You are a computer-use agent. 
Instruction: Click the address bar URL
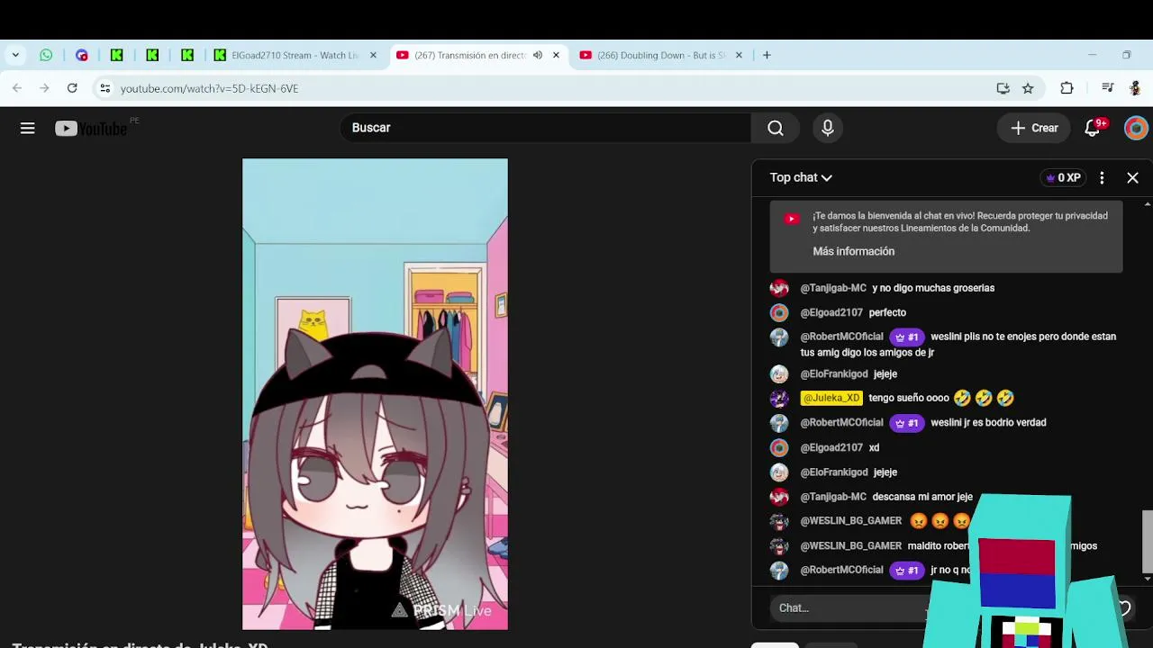pos(209,88)
